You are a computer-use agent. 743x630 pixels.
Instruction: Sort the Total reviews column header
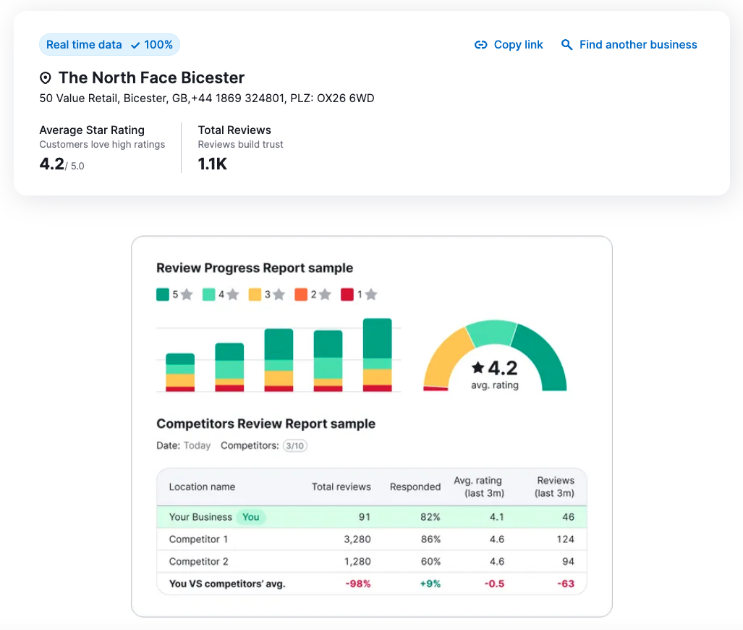tap(341, 487)
